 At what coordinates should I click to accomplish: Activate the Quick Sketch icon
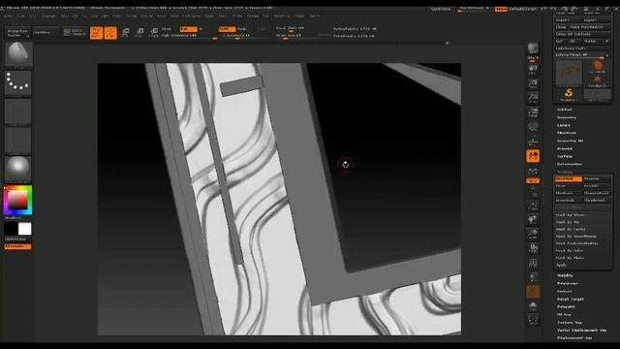pyautogui.click(x=74, y=32)
